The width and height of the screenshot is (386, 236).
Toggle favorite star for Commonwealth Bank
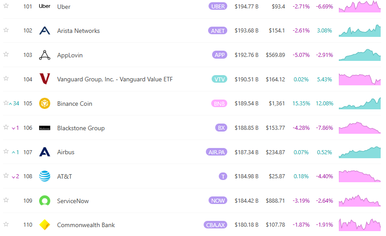pyautogui.click(x=6, y=224)
